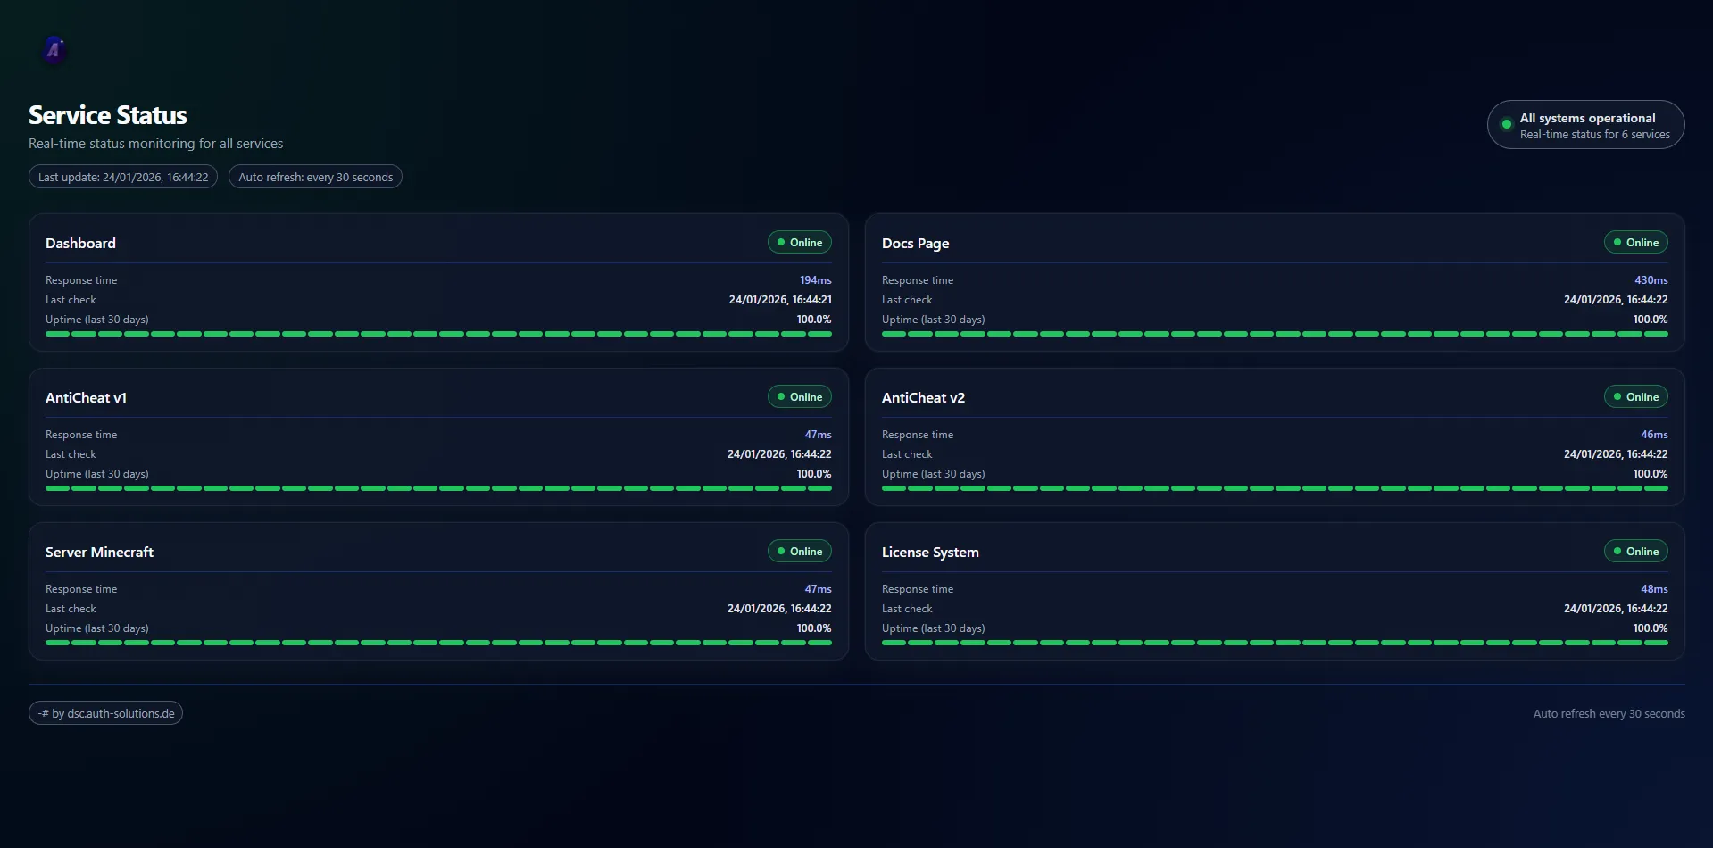Click the green status dot beside All systems operational

coord(1507,125)
